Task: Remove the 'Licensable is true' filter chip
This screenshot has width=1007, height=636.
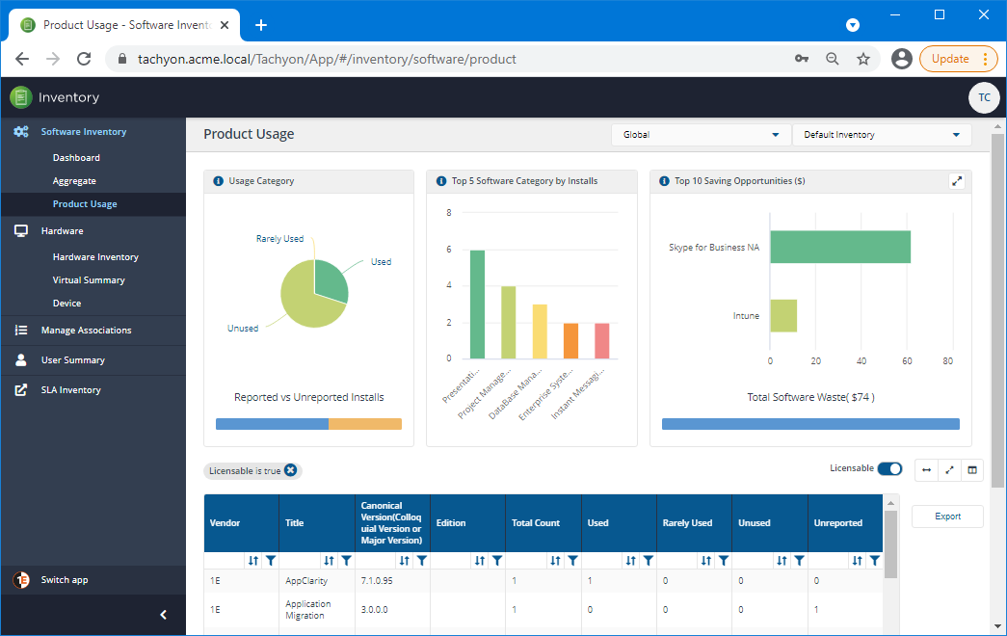Action: (291, 470)
